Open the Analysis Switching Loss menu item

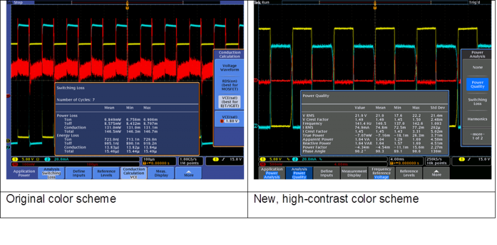pyautogui.click(x=52, y=173)
